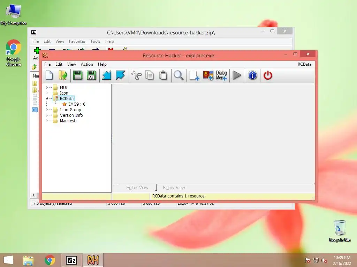Collapse the RCData tree node
357x267 pixels.
coord(47,98)
